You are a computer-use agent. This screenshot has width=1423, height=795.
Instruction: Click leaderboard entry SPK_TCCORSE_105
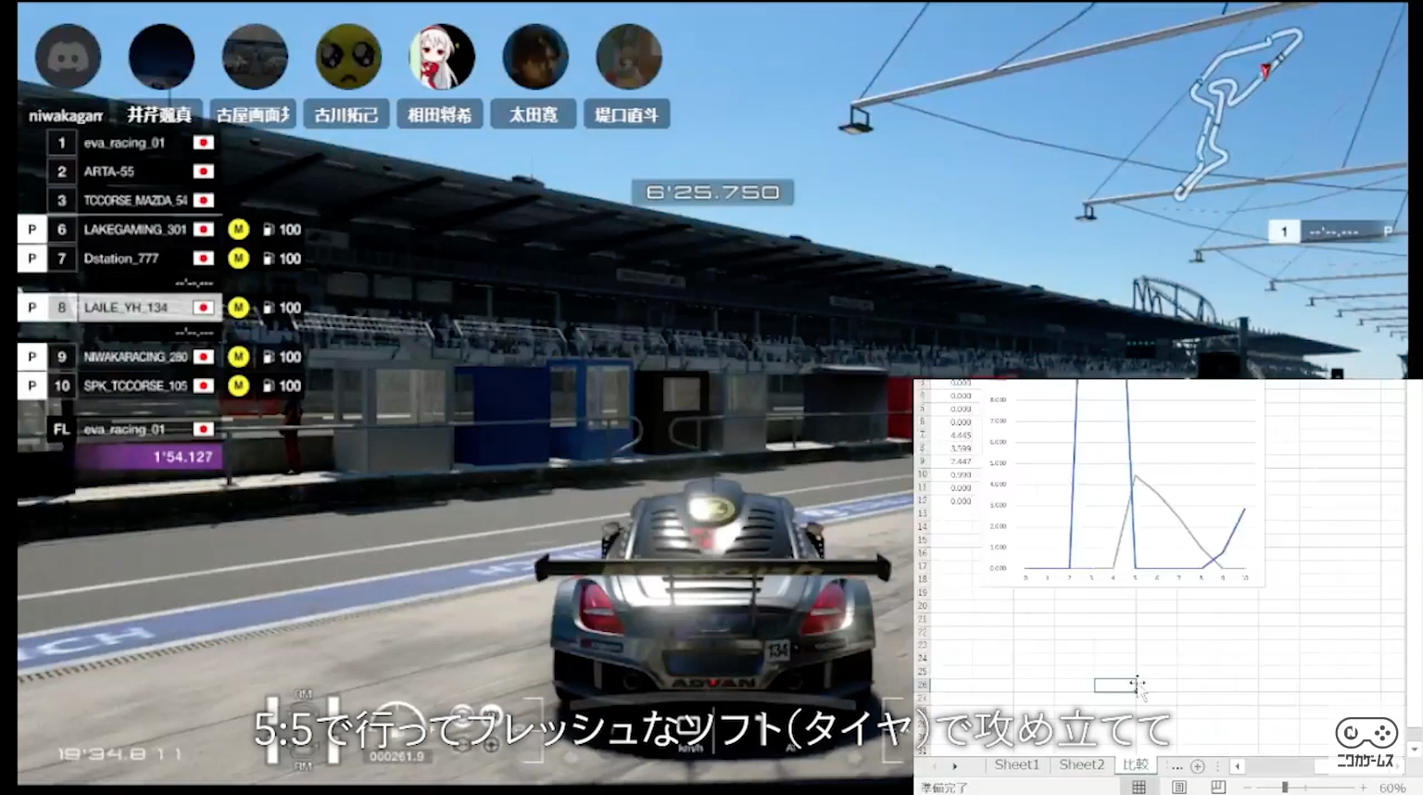[x=132, y=385]
